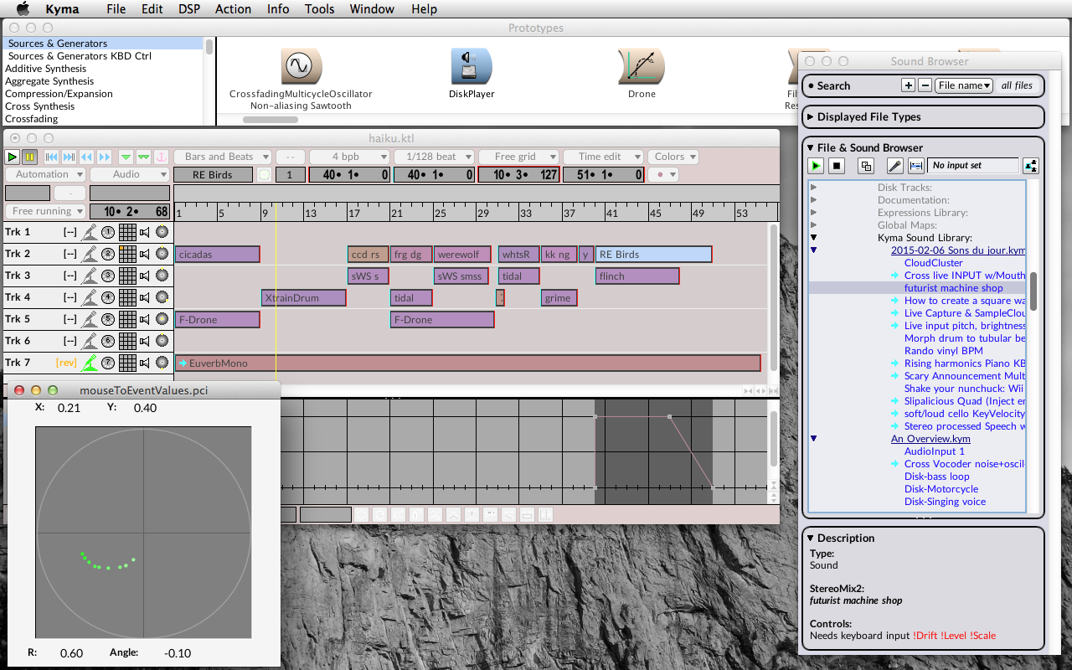Click the Trk 3 numbered output circle
The height and width of the screenshot is (670, 1072).
[108, 276]
